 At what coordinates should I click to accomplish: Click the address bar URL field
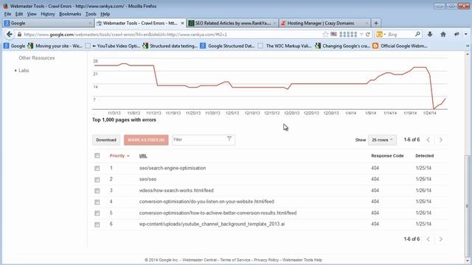(172, 35)
